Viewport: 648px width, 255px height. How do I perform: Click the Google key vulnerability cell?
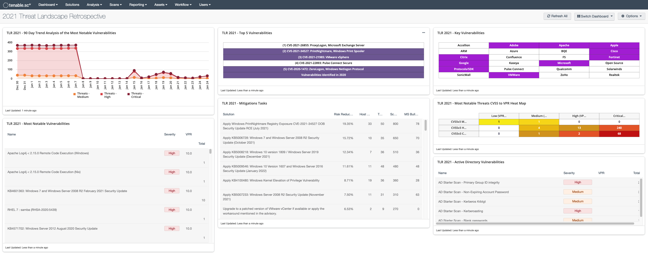464,63
